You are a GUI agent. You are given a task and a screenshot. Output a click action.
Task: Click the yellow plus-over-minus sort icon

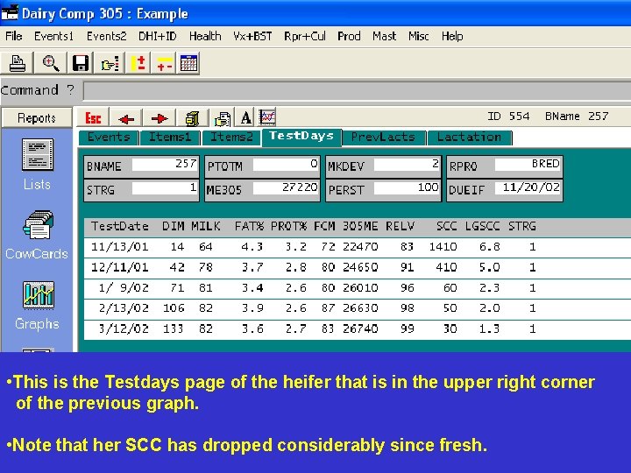(138, 63)
